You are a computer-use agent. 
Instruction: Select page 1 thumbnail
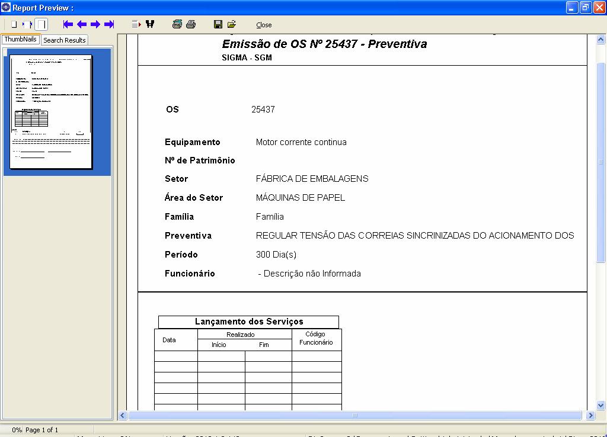pos(51,112)
